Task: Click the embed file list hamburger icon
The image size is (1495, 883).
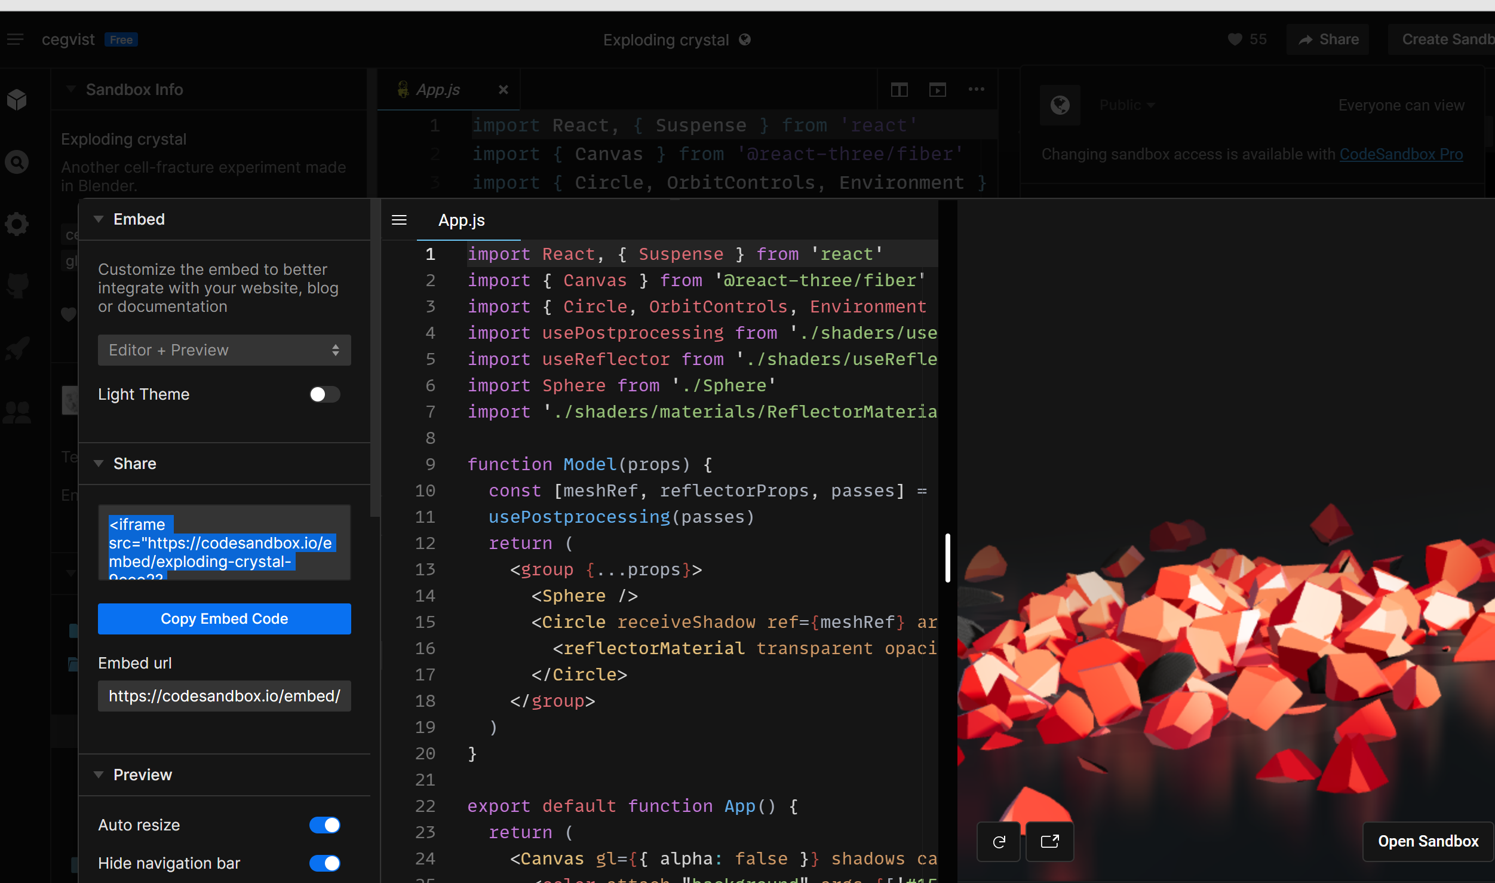Action: [399, 220]
